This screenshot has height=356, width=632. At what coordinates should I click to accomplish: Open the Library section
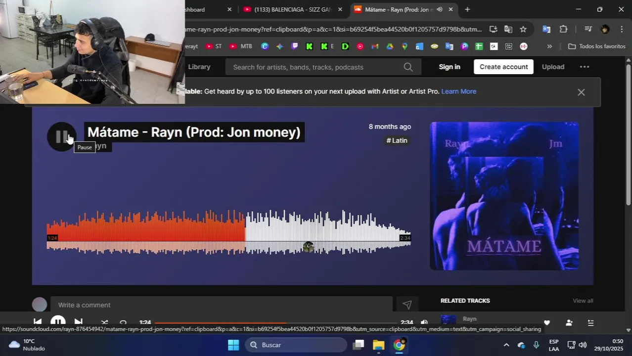pyautogui.click(x=199, y=67)
